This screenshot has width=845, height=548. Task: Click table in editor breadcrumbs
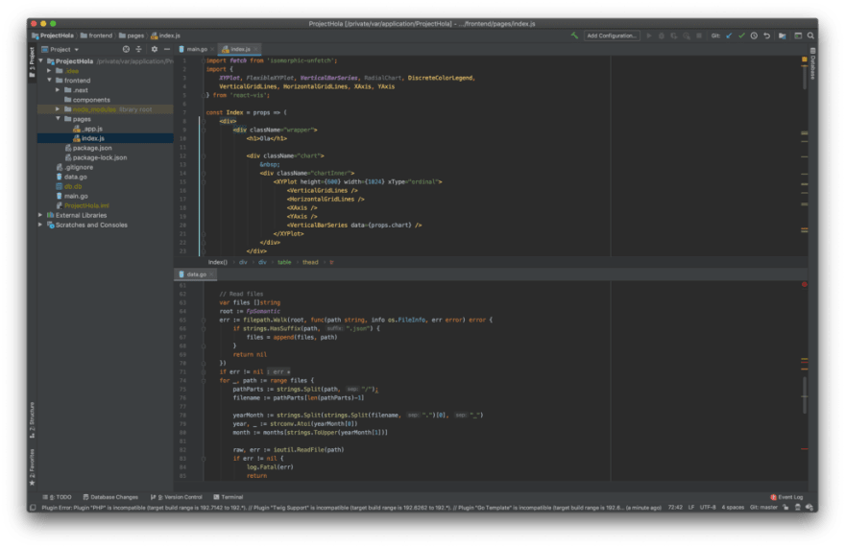[284, 262]
